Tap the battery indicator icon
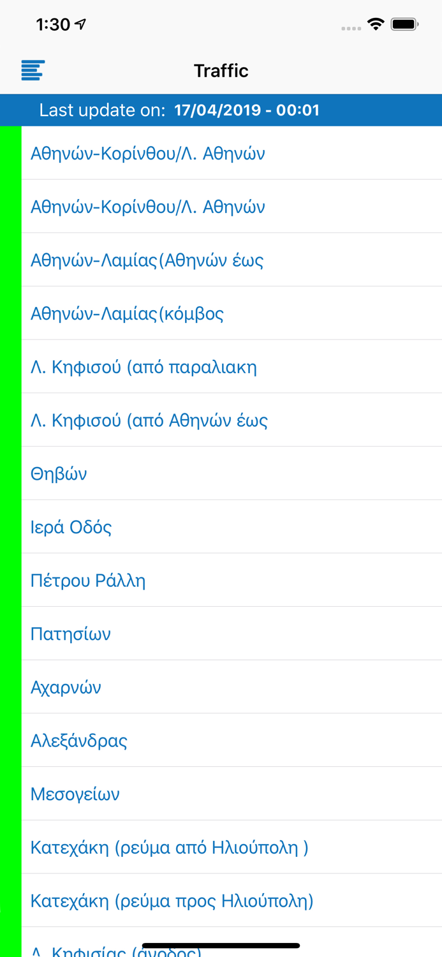This screenshot has height=957, width=442. (404, 24)
